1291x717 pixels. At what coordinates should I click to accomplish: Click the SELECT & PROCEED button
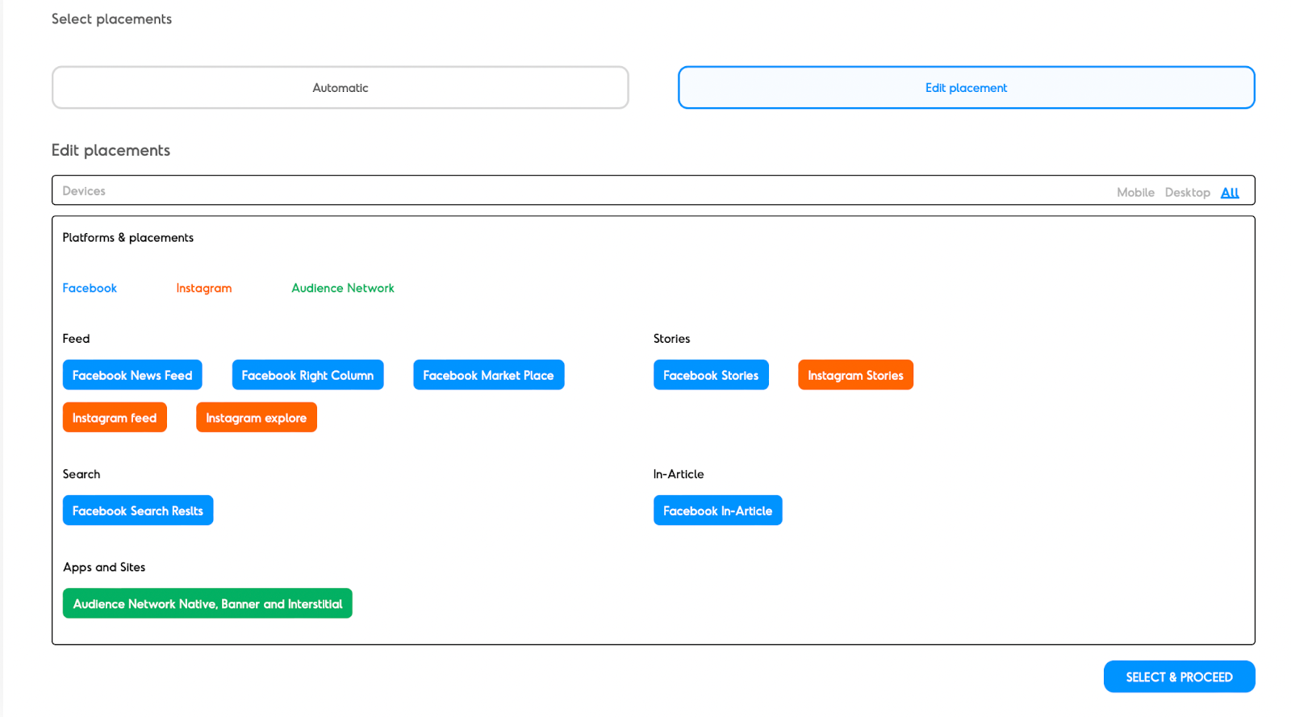tap(1179, 677)
